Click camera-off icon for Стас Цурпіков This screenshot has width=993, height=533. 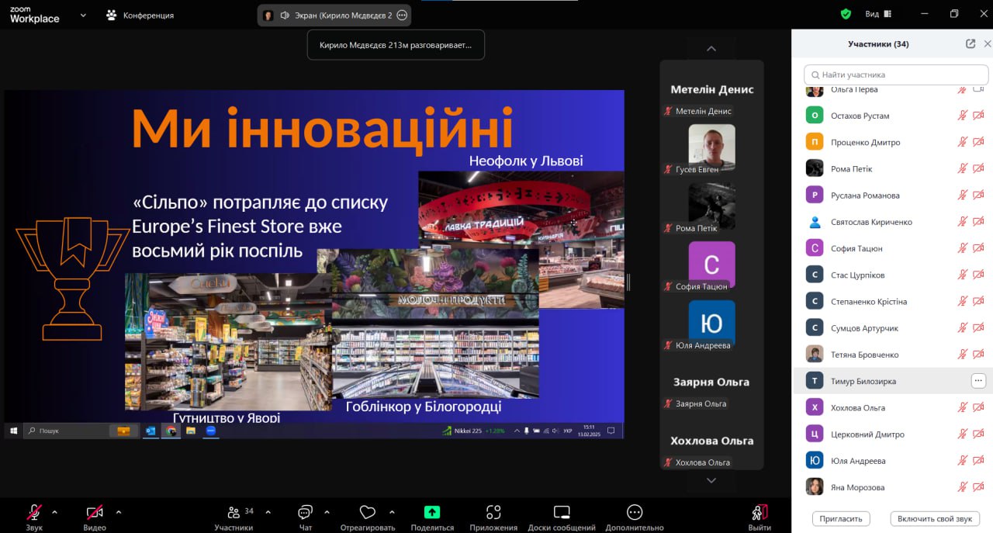978,275
